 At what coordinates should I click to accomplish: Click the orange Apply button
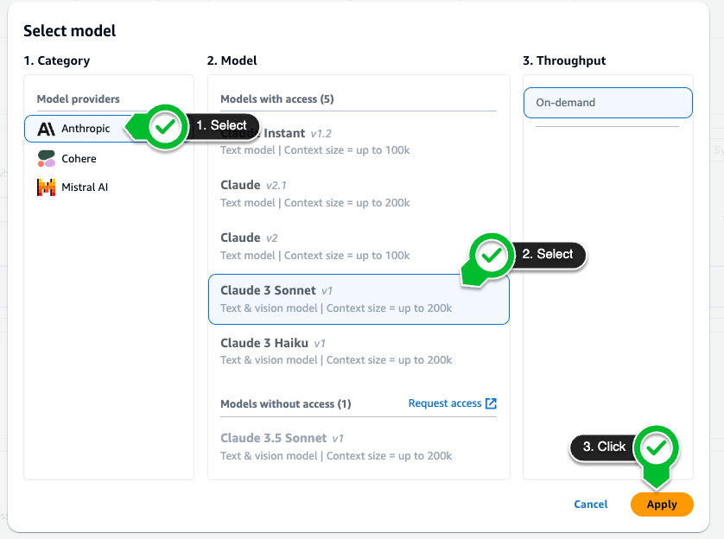pos(662,504)
